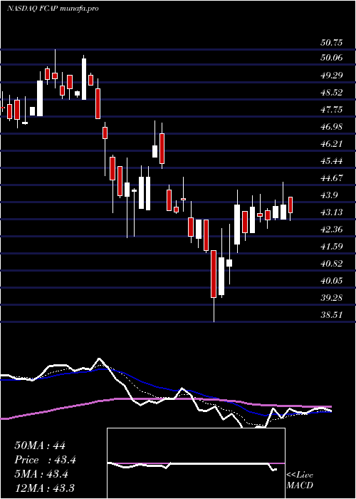Screen dimensions: 356x499
Task: Click the 46.98 price axis label
Action: point(331,127)
